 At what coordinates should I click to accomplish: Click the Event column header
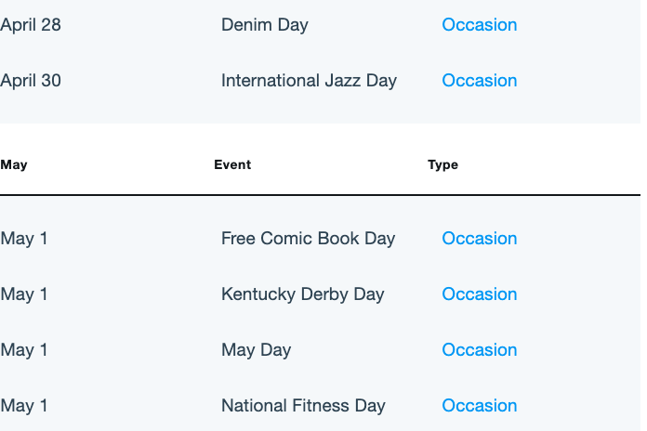point(232,164)
